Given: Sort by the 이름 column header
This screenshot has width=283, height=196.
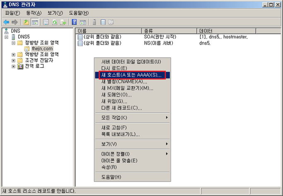Looking at the screenshot, I should coord(109,31).
